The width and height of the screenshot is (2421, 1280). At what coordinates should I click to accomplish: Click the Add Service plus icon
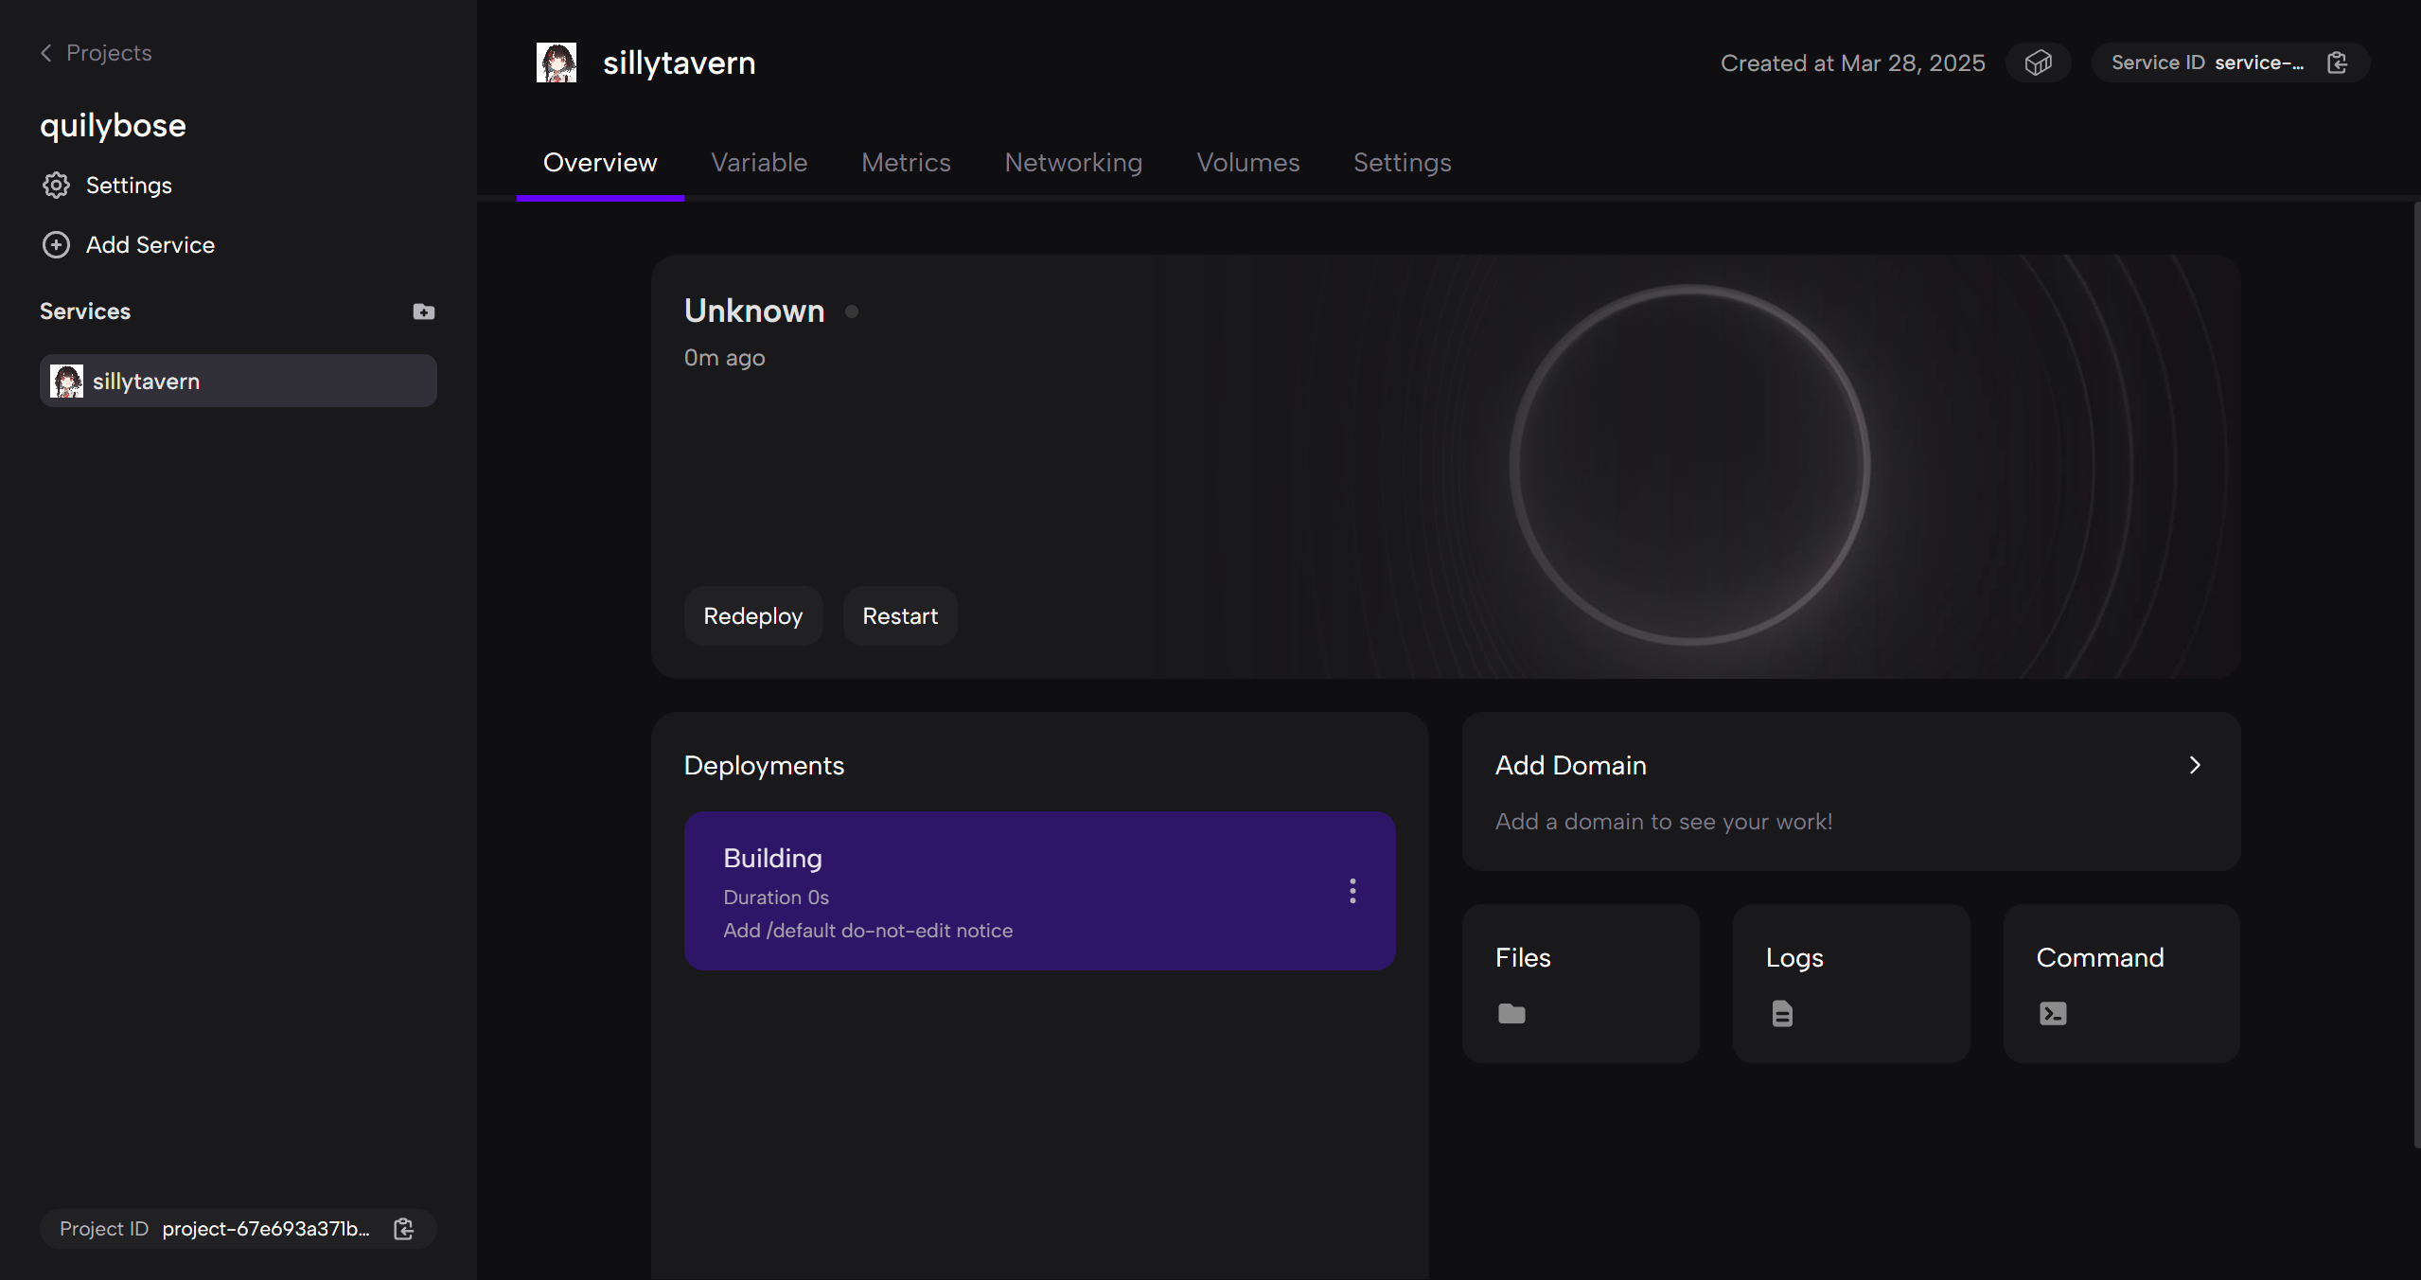[57, 245]
